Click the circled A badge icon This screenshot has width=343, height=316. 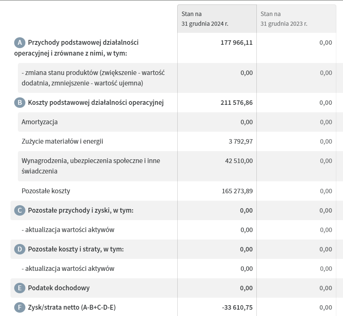[x=19, y=43]
